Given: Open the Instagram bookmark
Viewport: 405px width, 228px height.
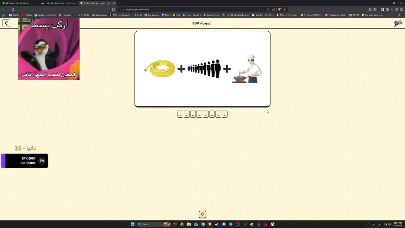Looking at the screenshot, I should click(65, 15).
